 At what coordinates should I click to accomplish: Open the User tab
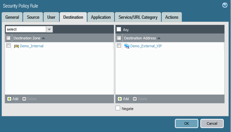tap(51, 17)
